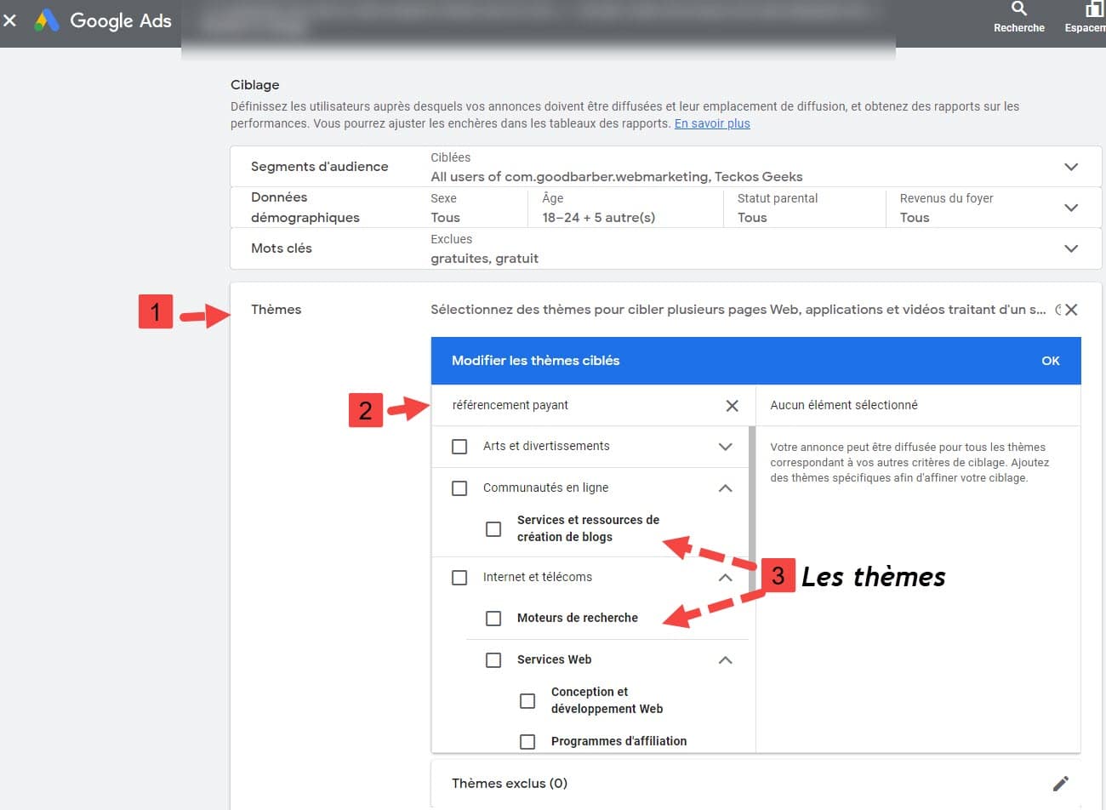The width and height of the screenshot is (1106, 810).
Task: Select the Moteurs de recherche checkbox
Action: (493, 619)
